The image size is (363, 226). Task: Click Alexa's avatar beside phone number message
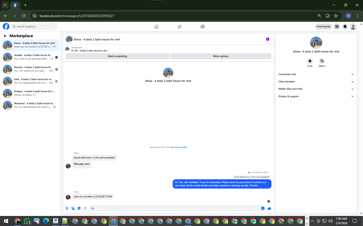[68, 197]
